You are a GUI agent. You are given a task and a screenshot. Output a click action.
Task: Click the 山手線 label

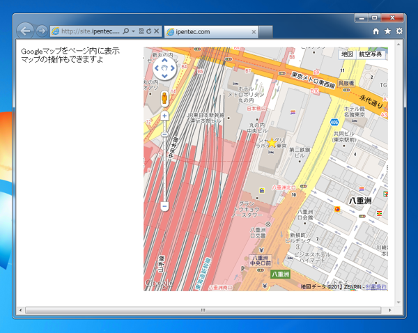(162, 264)
